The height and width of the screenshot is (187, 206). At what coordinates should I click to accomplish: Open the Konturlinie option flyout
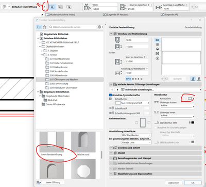(x=191, y=98)
